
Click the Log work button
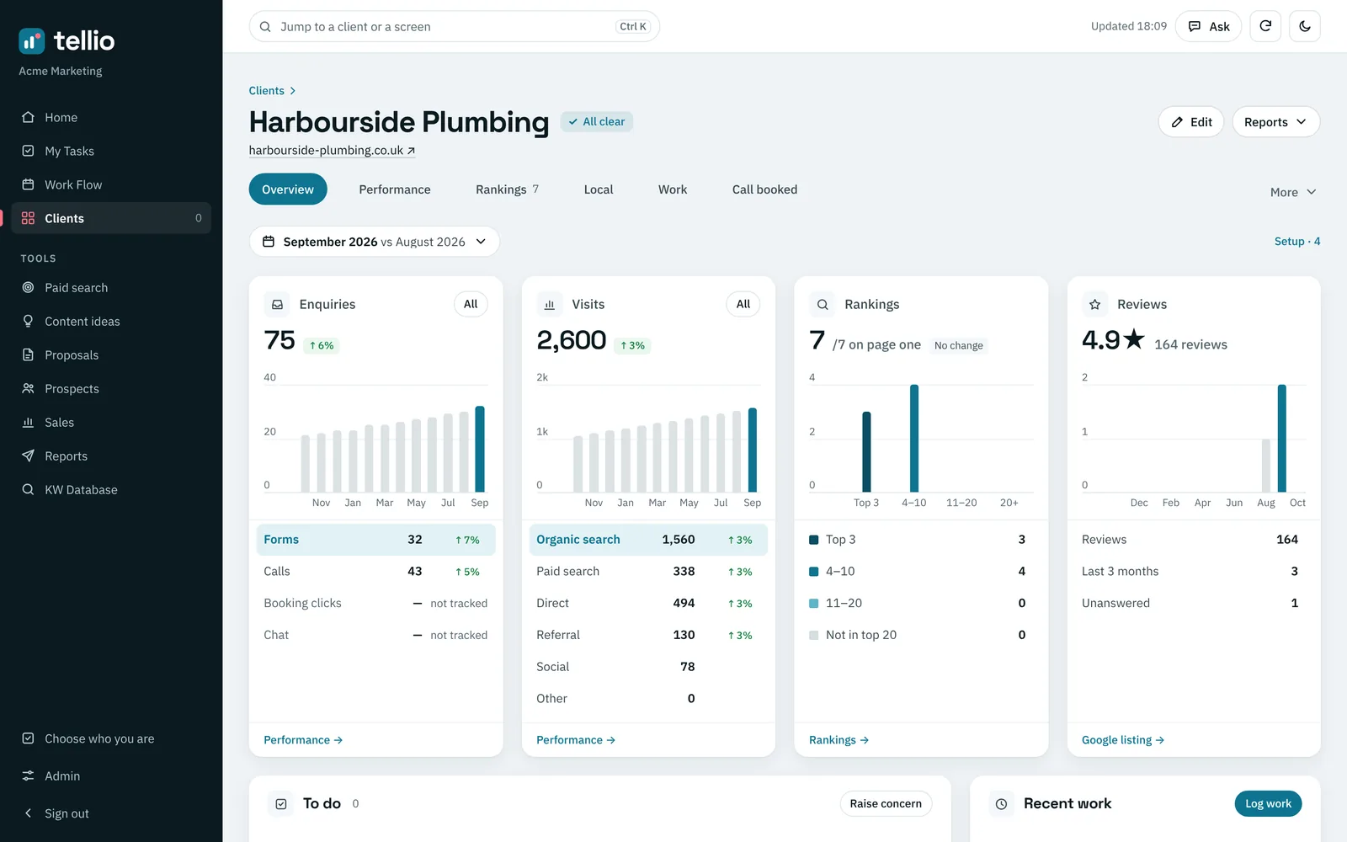pyautogui.click(x=1268, y=804)
